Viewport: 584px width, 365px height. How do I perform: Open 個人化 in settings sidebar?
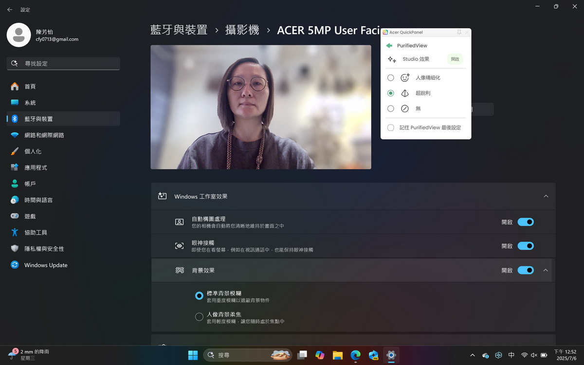point(33,151)
